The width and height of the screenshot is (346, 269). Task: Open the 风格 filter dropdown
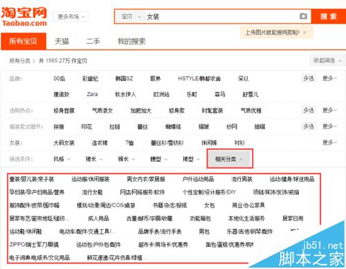(62, 159)
